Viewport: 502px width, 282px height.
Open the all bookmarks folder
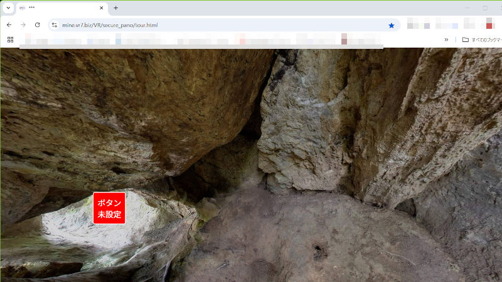coord(481,39)
